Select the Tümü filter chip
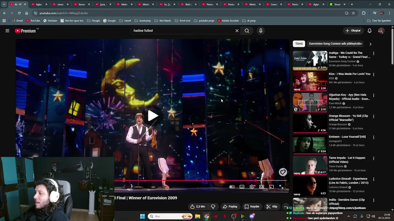Screen dimensions: 394x221 point(299,44)
